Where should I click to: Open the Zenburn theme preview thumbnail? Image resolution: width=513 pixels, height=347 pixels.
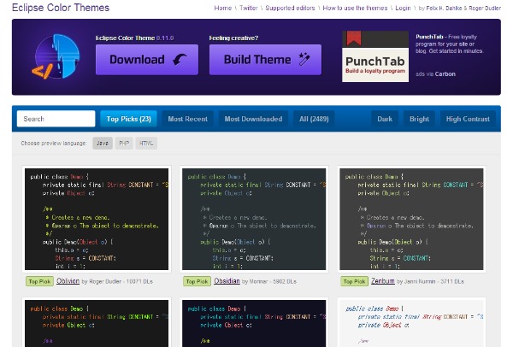411,219
